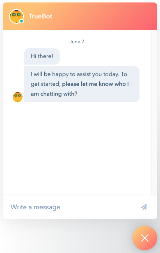Click the get started, text in message
Image resolution: width=160 pixels, height=253 pixels.
pos(46,84)
